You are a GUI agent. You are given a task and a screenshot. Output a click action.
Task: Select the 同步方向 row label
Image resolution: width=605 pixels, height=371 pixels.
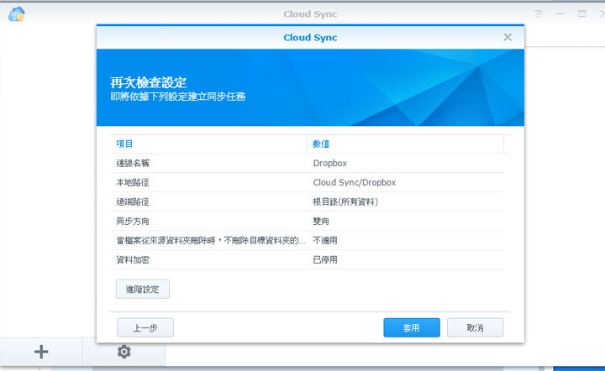pyautogui.click(x=133, y=221)
